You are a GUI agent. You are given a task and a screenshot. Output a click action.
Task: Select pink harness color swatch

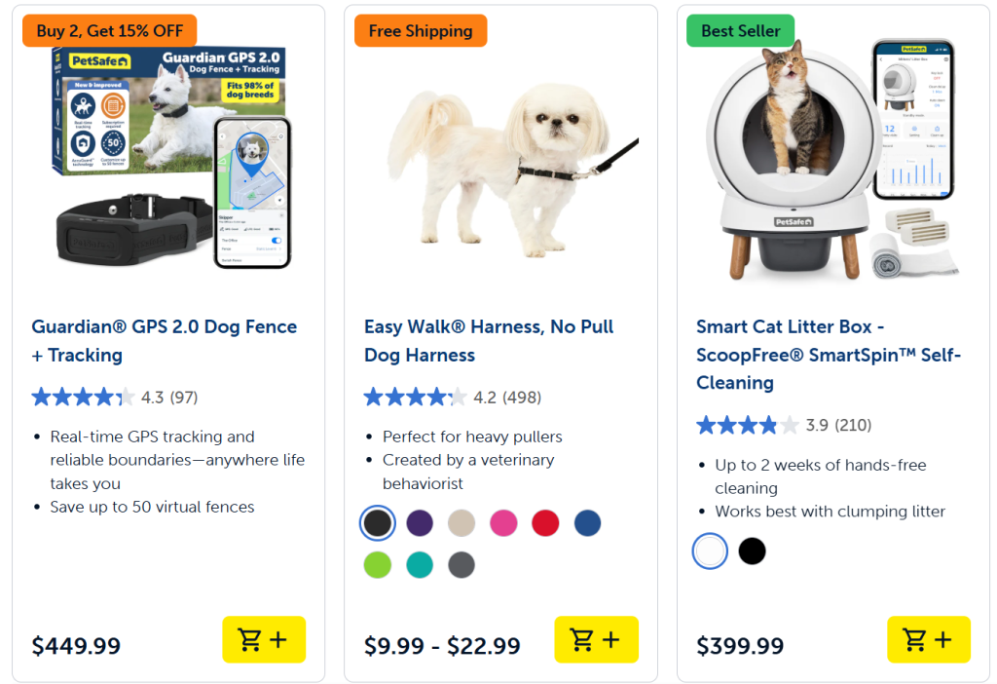click(x=503, y=523)
